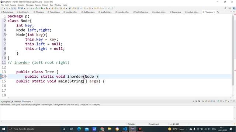236x132 pixels.
Task: Click the Terminate console icon
Action: click(193, 101)
